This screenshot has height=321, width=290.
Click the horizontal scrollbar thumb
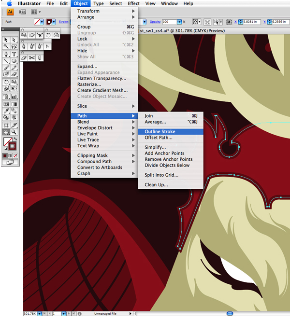pos(230,314)
